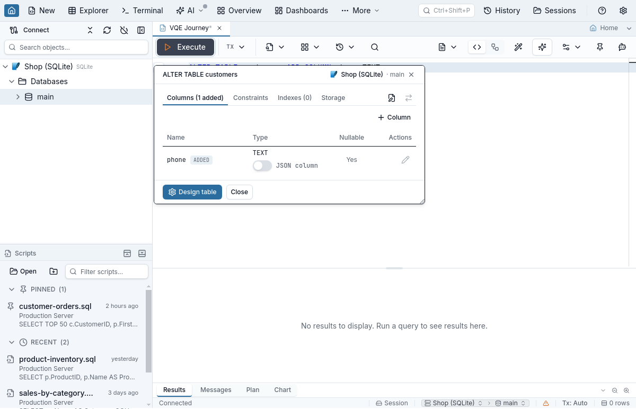Open the Plan tab
Screen dimensions: 636x409
coord(253,390)
